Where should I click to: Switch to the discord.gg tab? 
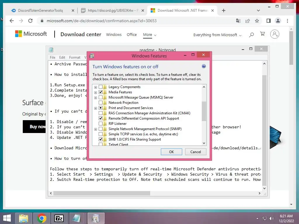pyautogui.click(x=112, y=10)
